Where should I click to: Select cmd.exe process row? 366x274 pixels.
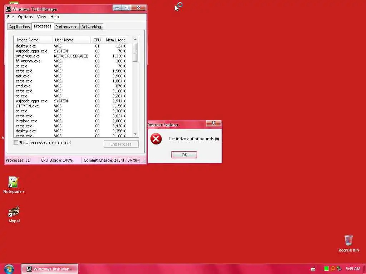click(71, 86)
